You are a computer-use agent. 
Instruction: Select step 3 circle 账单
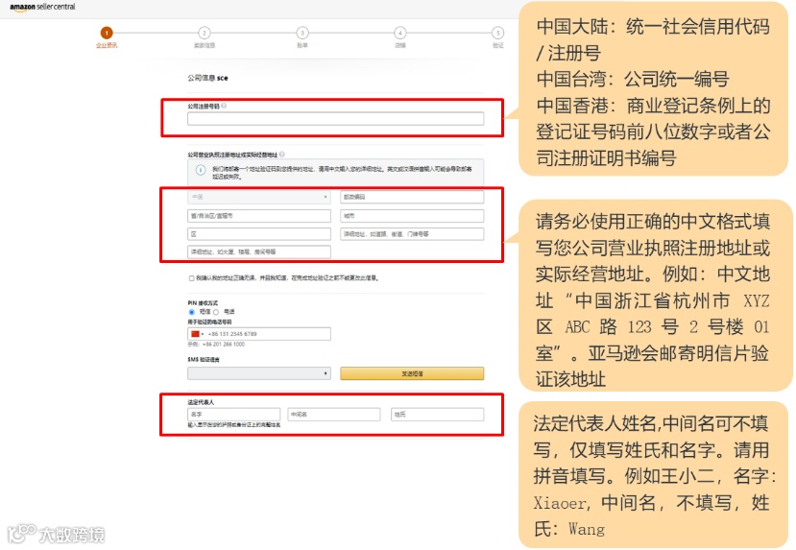point(302,33)
